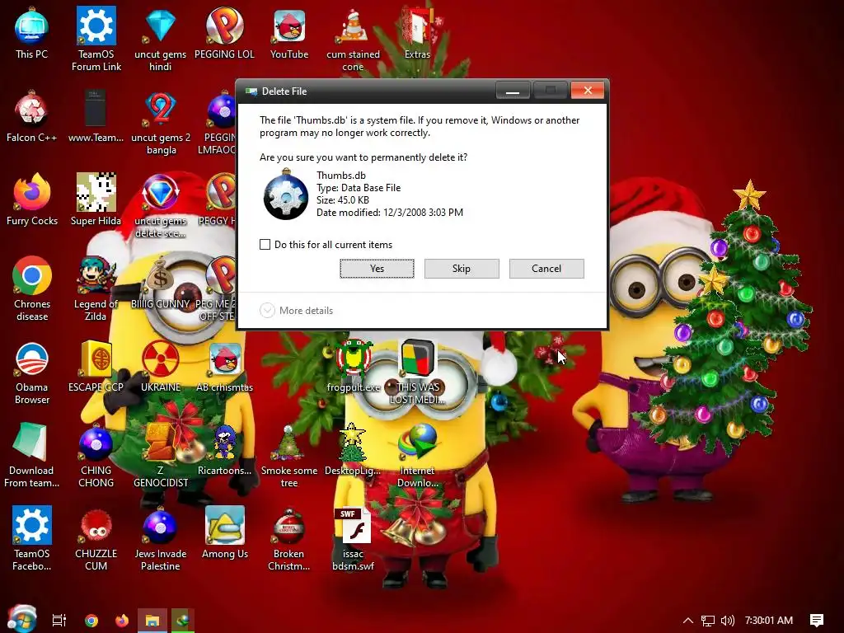Click the 'Type: Data Base File' text

pos(359,188)
